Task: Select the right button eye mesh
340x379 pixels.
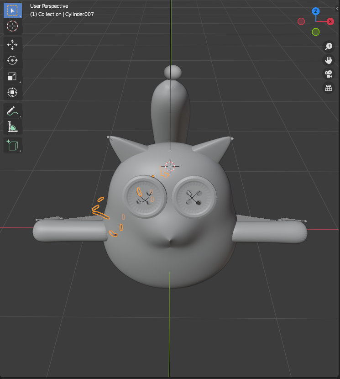Action: point(194,197)
